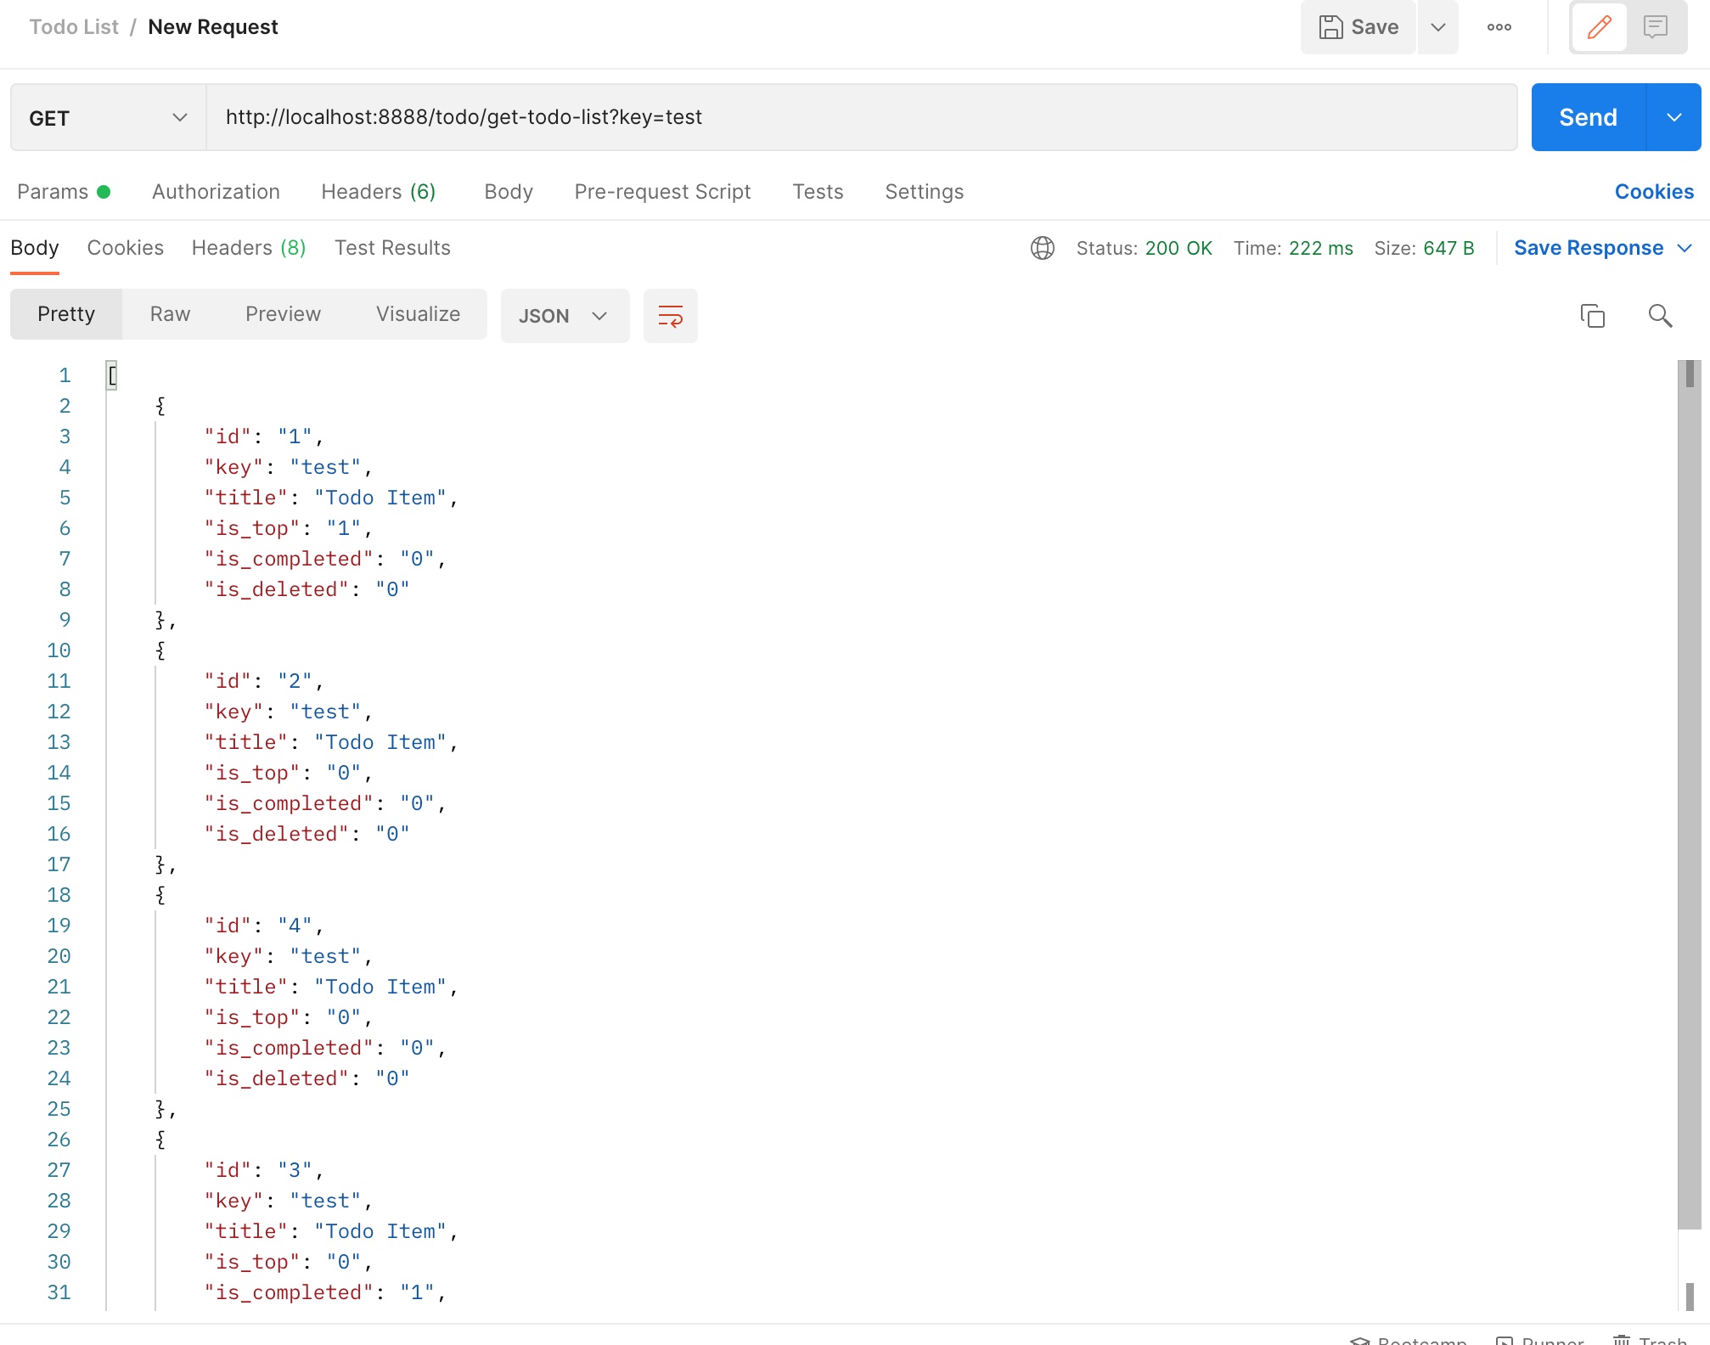The height and width of the screenshot is (1345, 1710).
Task: Click the "is_top": "1" line
Action: click(289, 528)
